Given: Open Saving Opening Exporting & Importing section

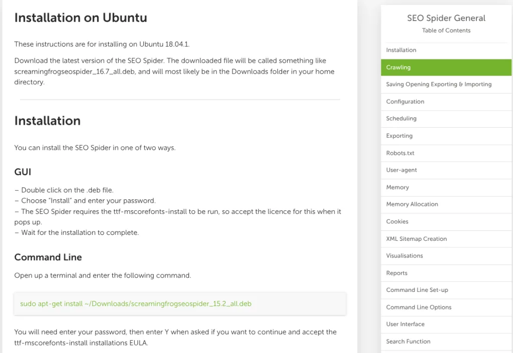Looking at the screenshot, I should [438, 84].
